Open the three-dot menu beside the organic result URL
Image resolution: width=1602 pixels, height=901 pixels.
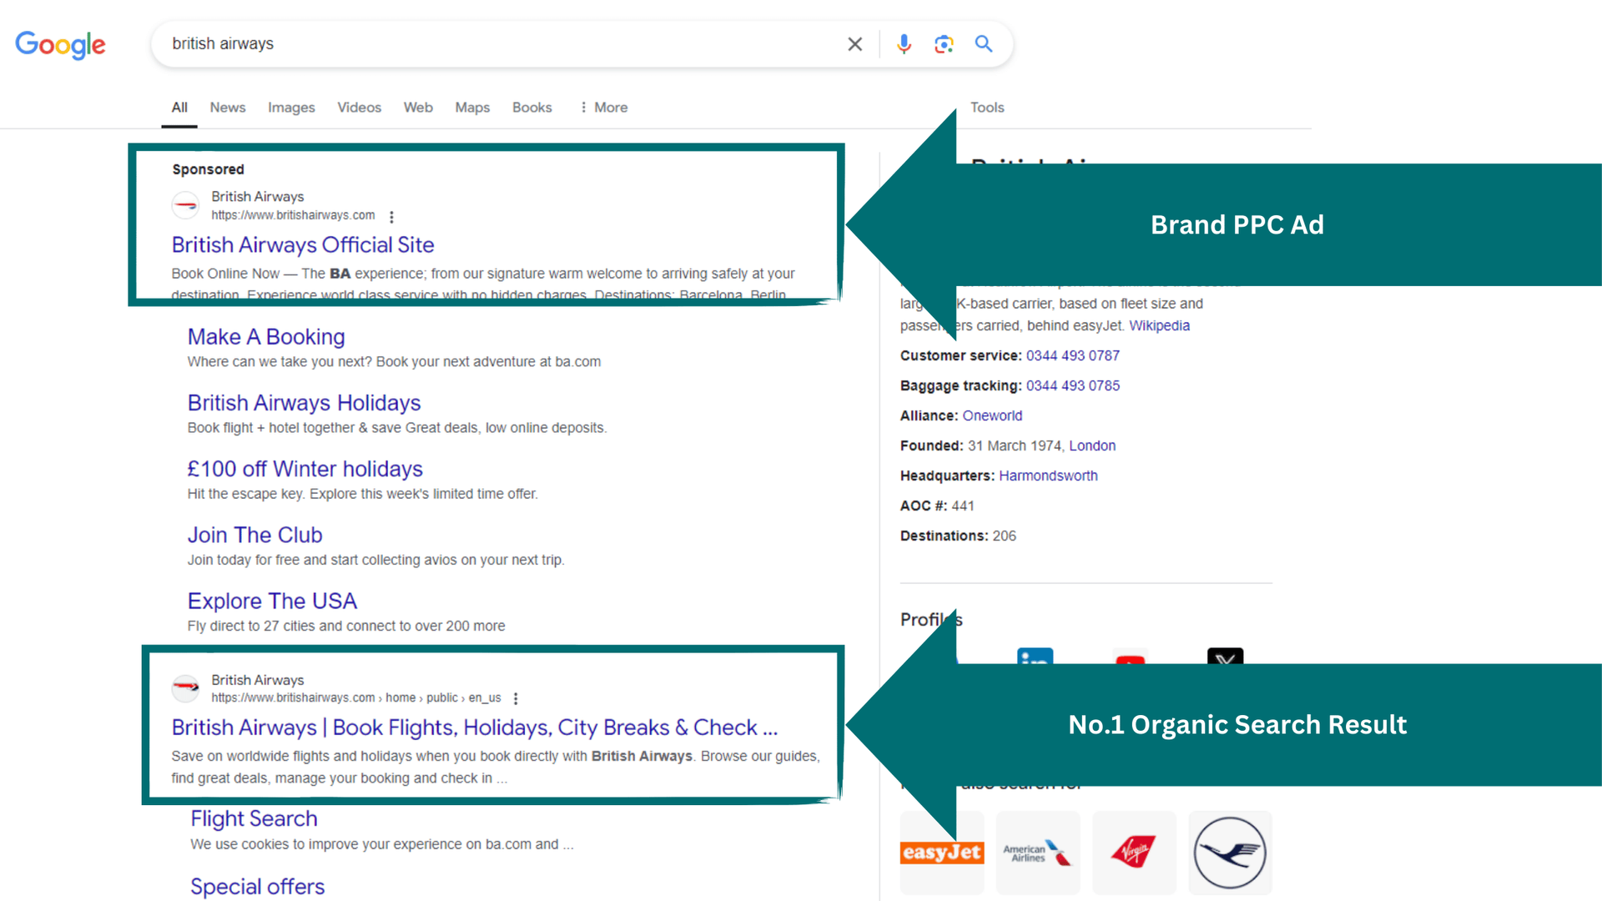(516, 698)
